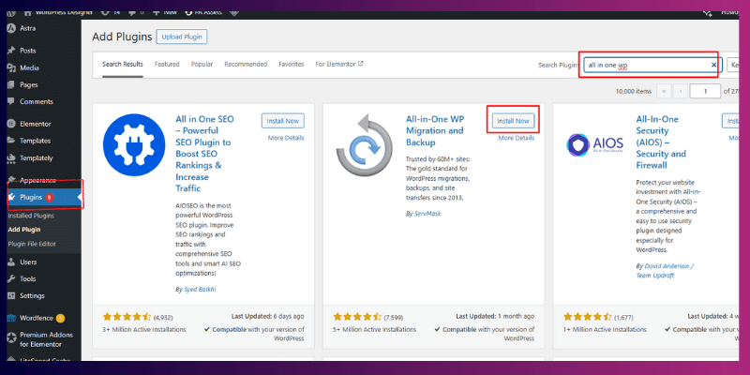Click the Upload Plugin button
The width and height of the screenshot is (750, 375).
pyautogui.click(x=182, y=37)
